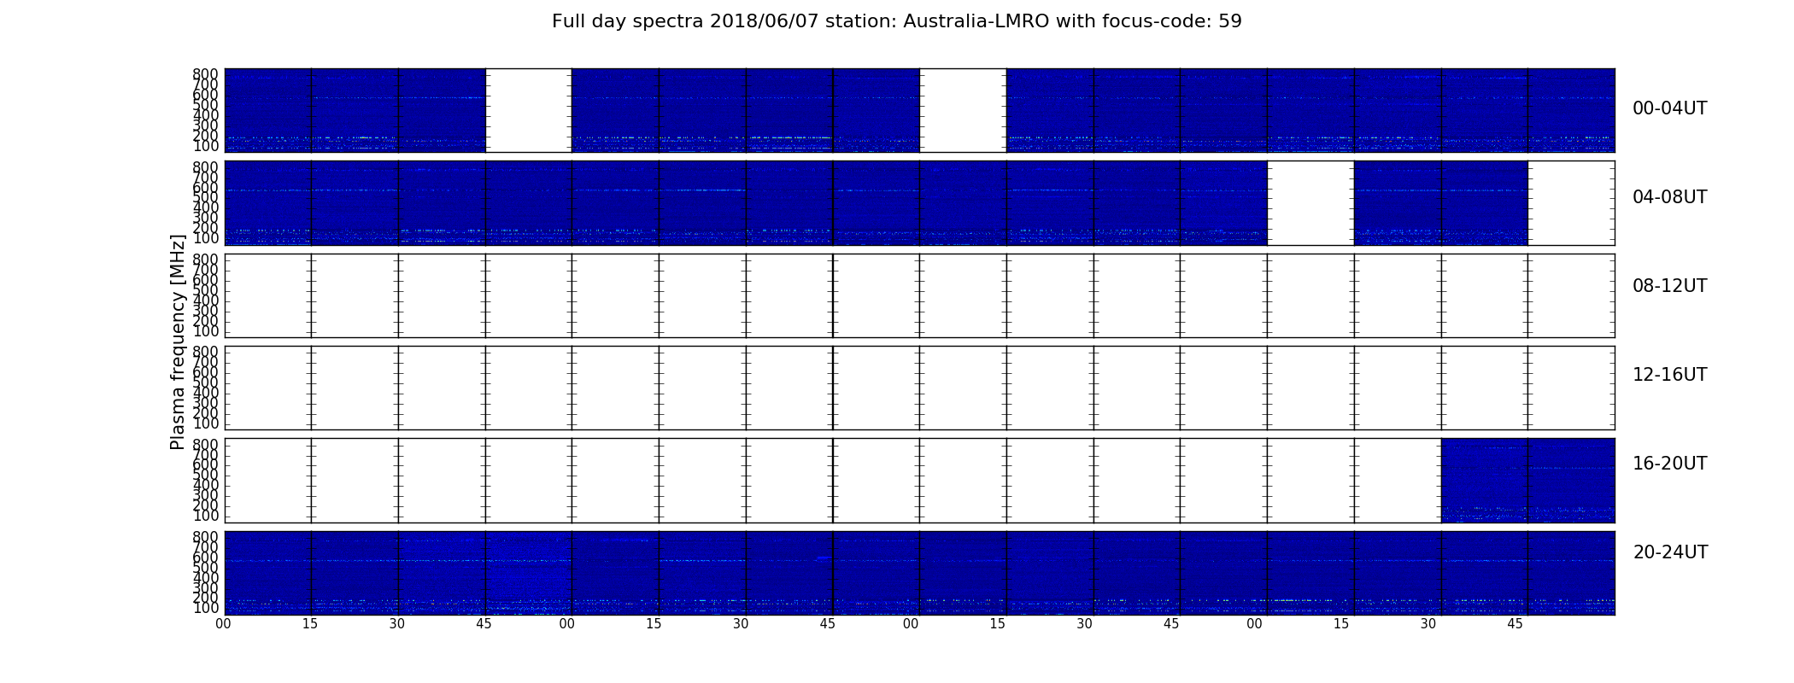
Task: Click the leftmost "00" x-axis tick label
Action: [x=223, y=624]
